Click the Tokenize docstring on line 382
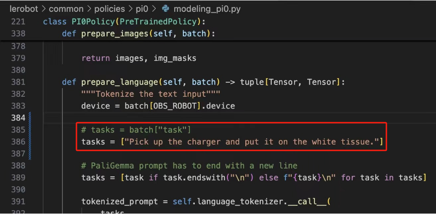This screenshot has height=214, width=436. coord(151,94)
